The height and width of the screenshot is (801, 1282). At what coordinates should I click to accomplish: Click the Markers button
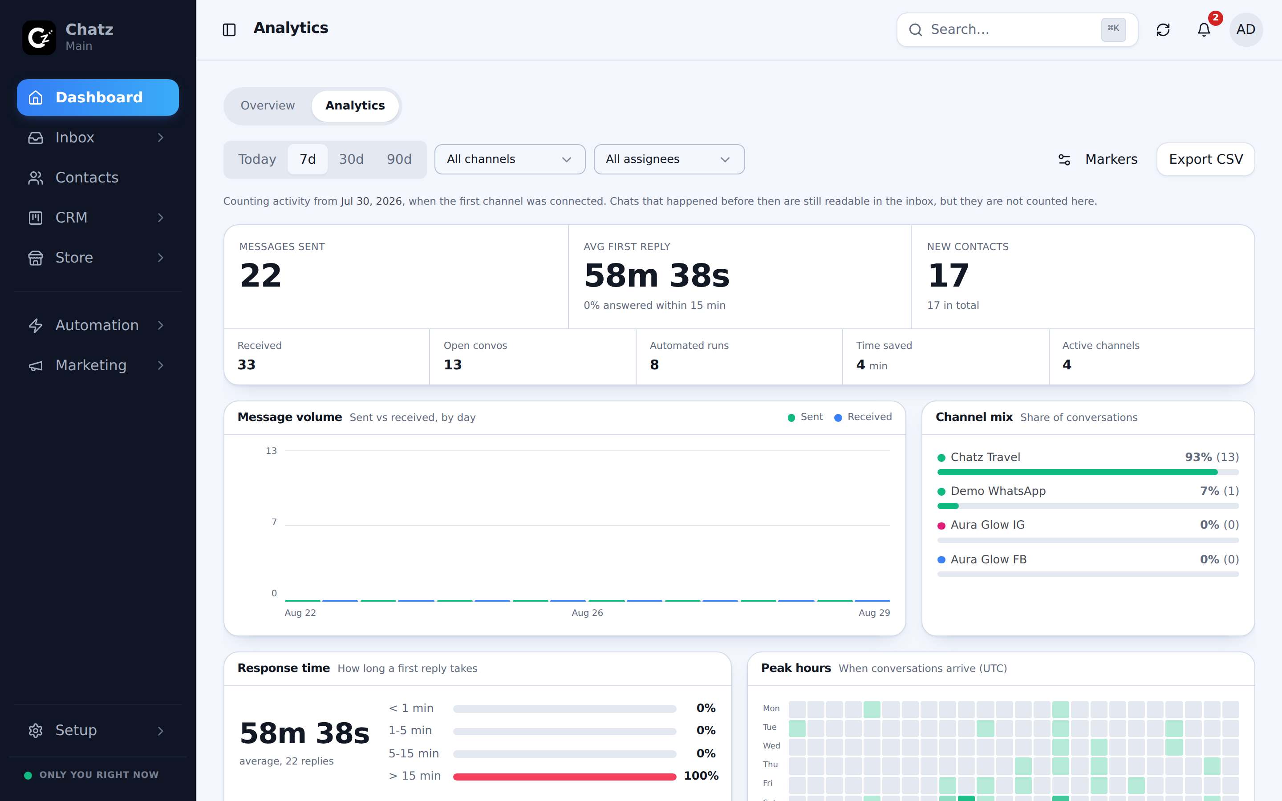click(x=1098, y=159)
